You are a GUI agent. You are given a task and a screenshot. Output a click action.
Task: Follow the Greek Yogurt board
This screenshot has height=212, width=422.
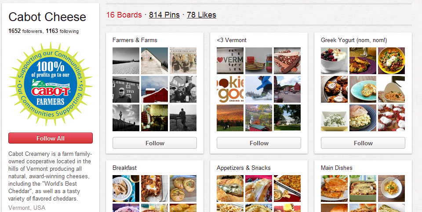(363, 143)
